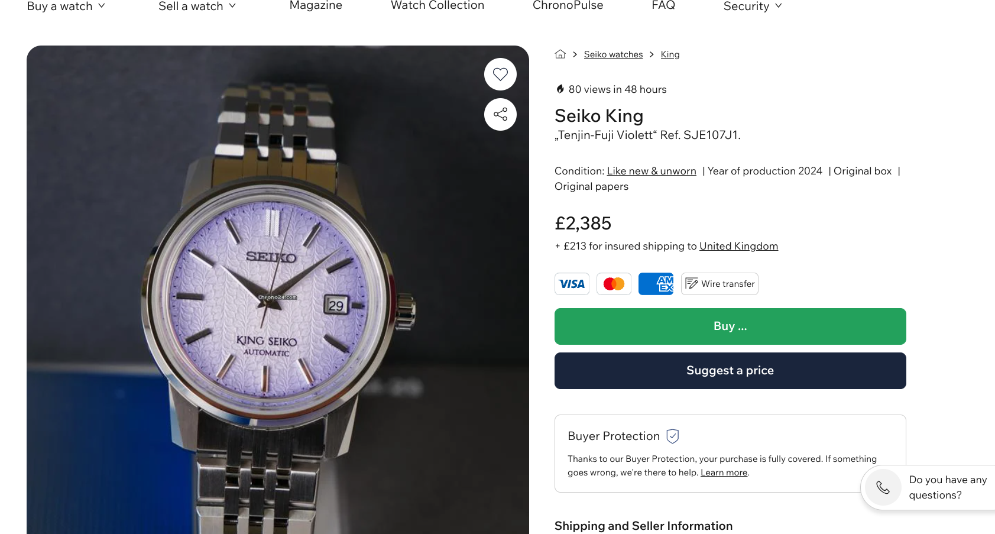Open the Learn more link
This screenshot has width=995, height=534.
(x=724, y=472)
